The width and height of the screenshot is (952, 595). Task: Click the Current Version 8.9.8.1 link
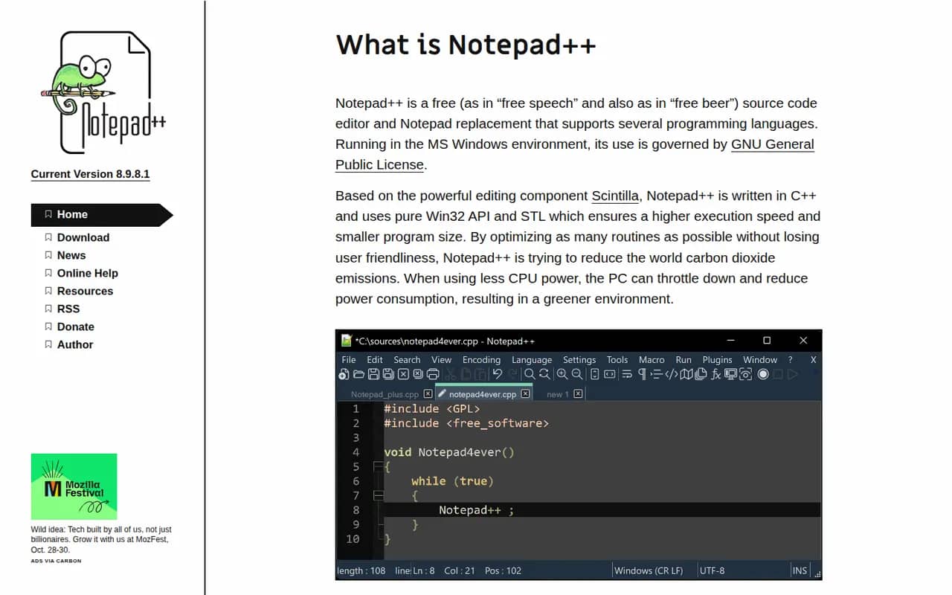click(90, 174)
